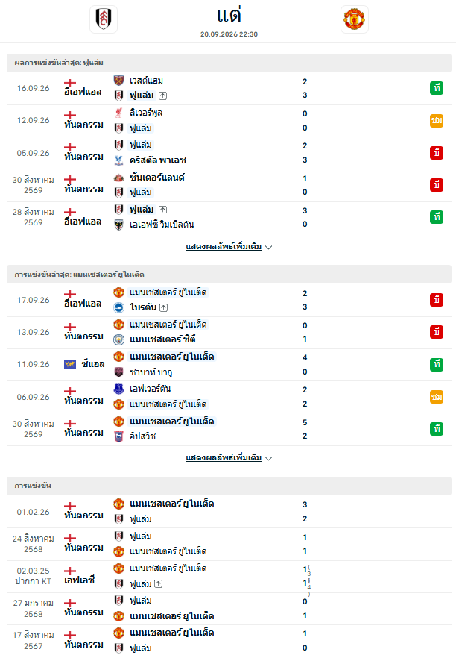Image resolution: width=456 pixels, height=658 pixels.
Task: Click red loss badge for Manchester City match
Action: click(x=437, y=332)
